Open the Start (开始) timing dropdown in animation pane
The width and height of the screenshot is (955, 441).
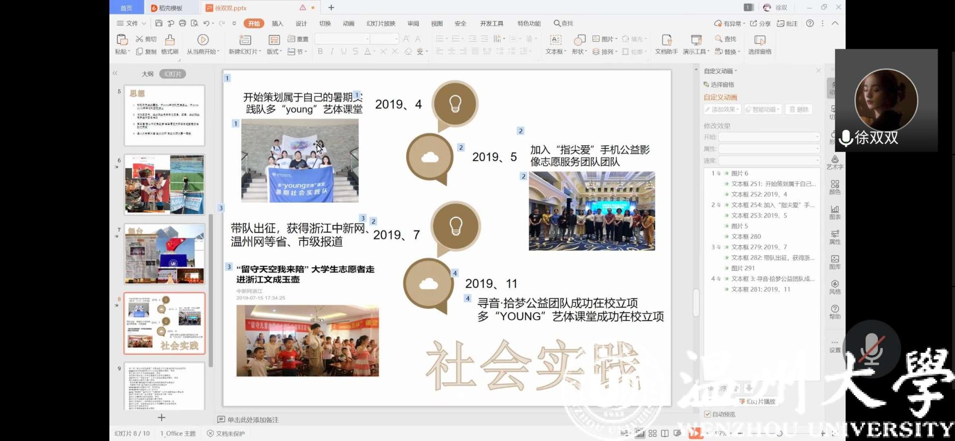coord(769,137)
